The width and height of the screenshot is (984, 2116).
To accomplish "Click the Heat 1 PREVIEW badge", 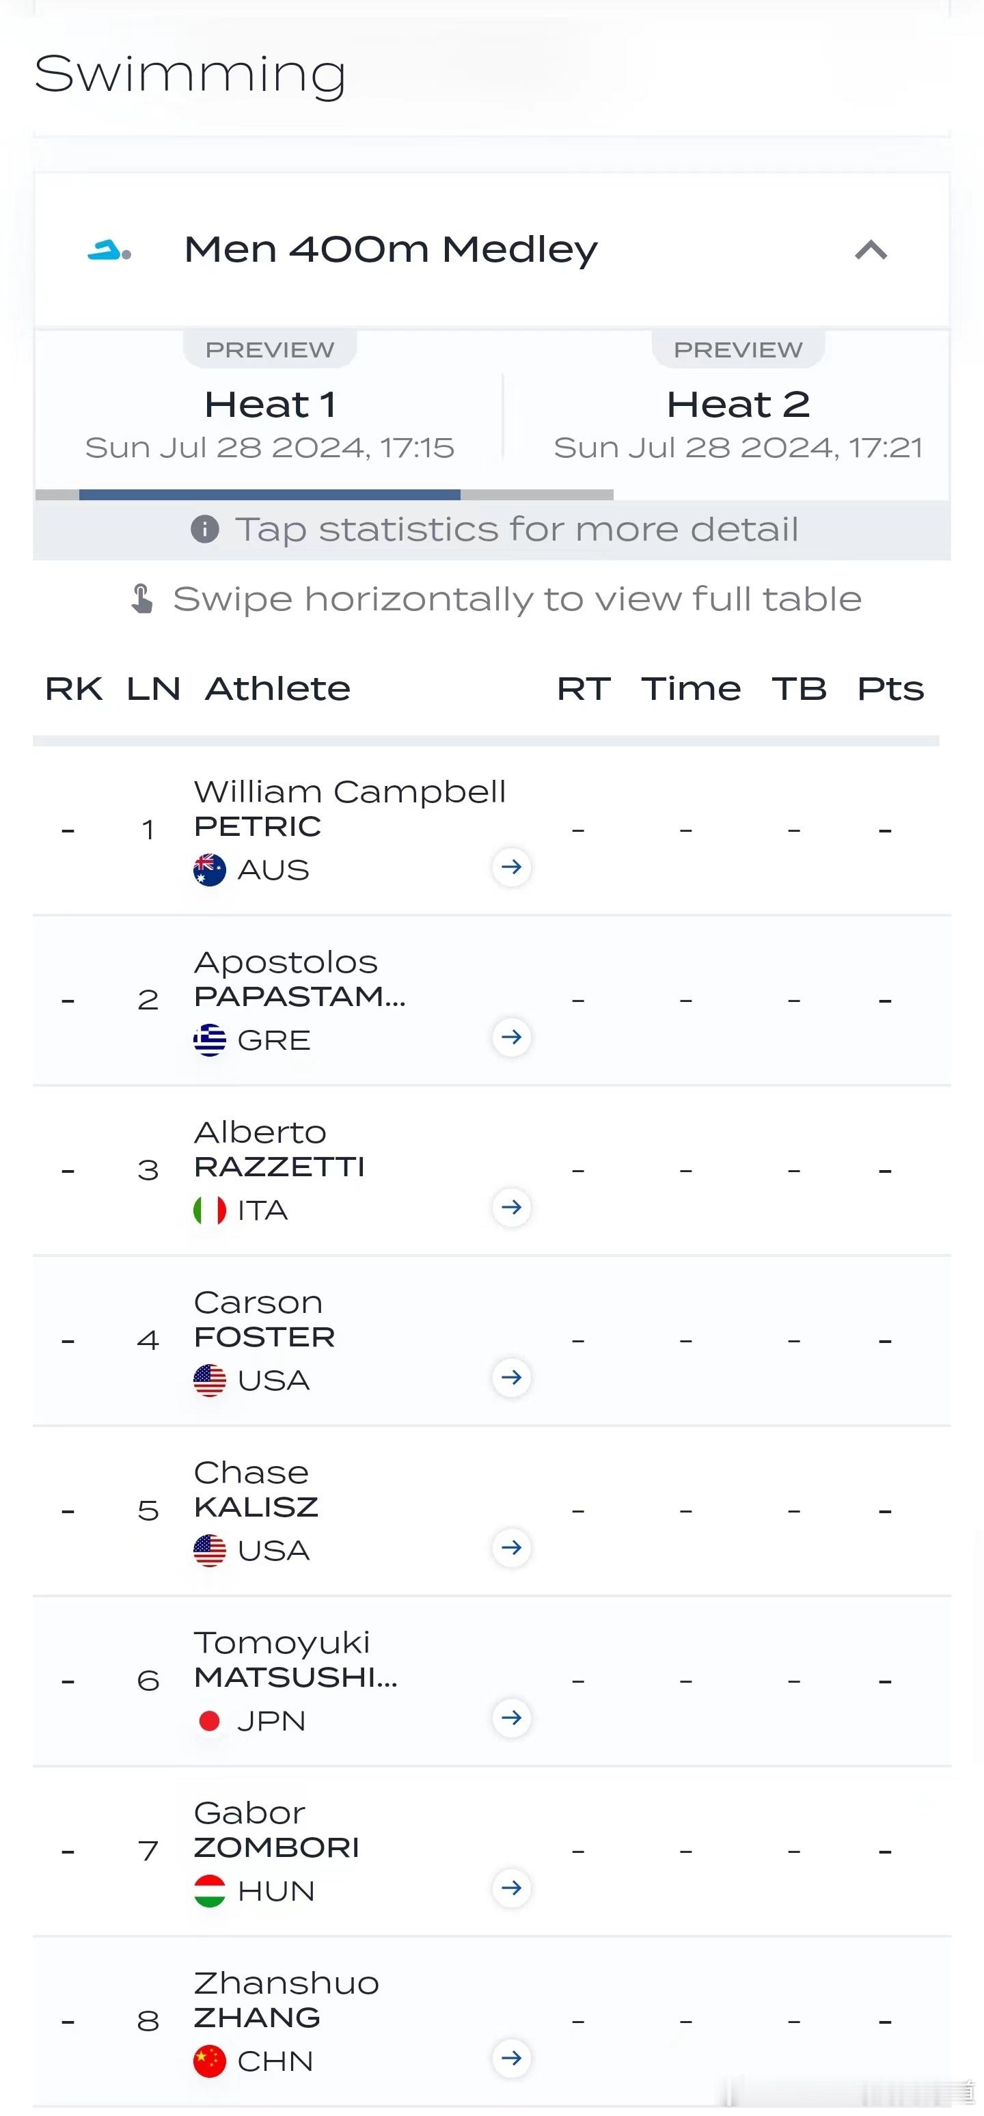I will tap(269, 350).
